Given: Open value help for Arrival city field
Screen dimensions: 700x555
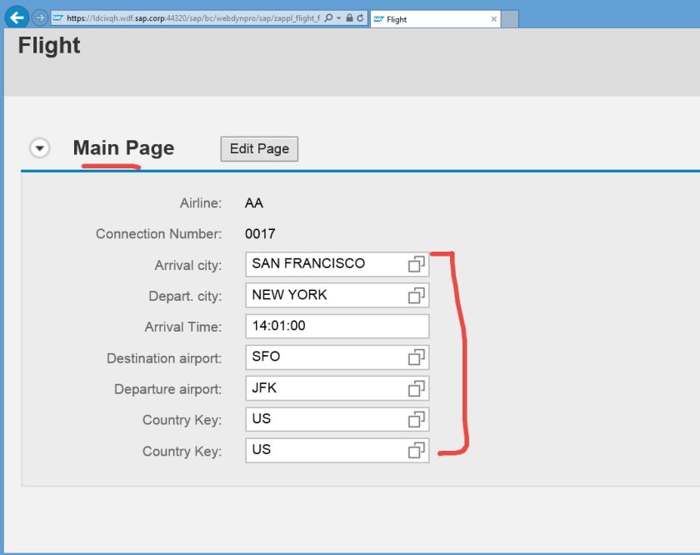Looking at the screenshot, I should (x=417, y=264).
